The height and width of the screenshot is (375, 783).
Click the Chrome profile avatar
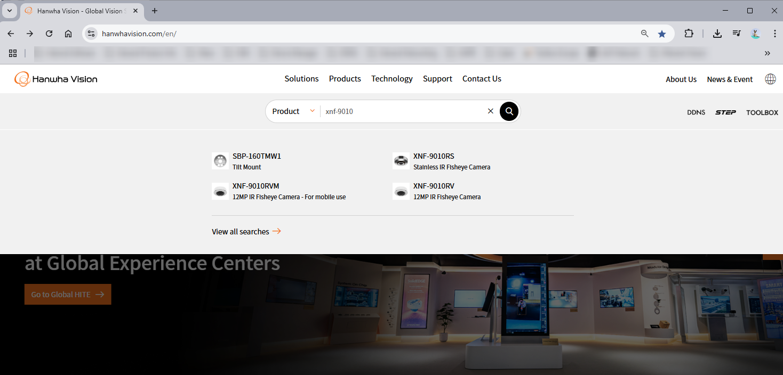[755, 34]
